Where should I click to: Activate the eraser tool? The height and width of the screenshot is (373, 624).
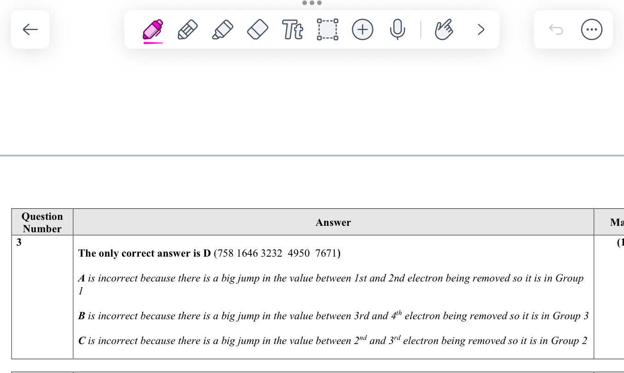(x=257, y=29)
